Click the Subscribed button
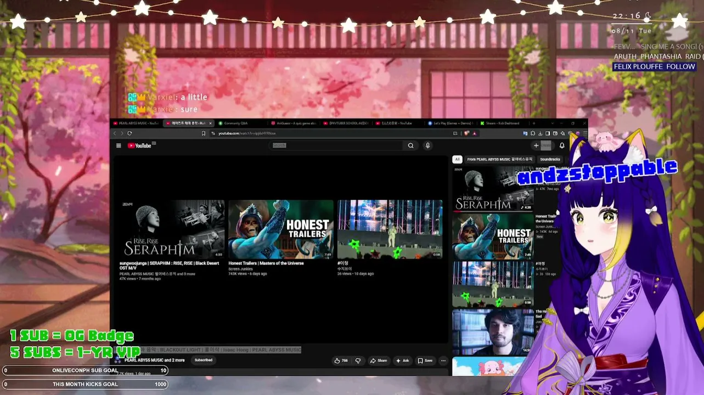Screen dimensions: 704x395 pyautogui.click(x=204, y=360)
